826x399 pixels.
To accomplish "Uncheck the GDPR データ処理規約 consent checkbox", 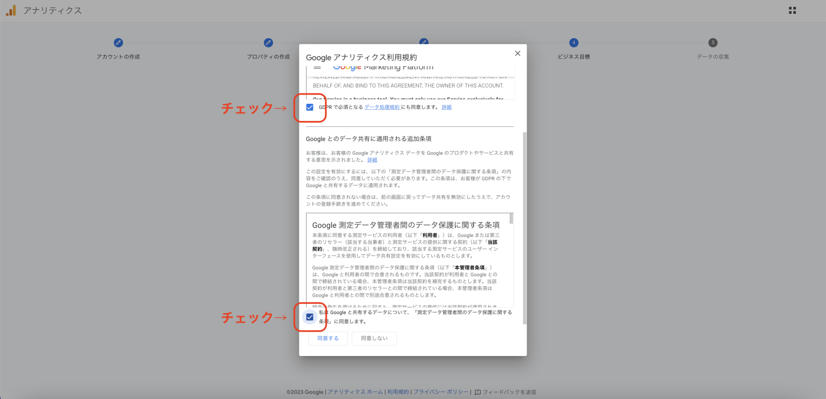I will 309,107.
